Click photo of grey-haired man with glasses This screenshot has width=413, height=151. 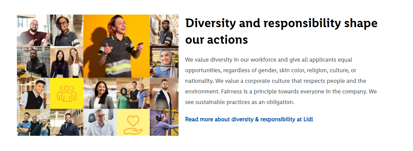tap(100, 123)
